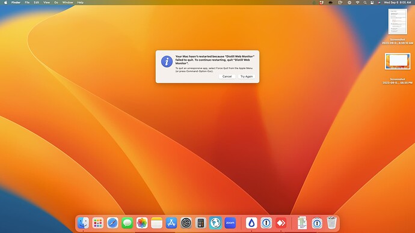Open the View menu
The width and height of the screenshot is (415, 233).
[x=46, y=2]
